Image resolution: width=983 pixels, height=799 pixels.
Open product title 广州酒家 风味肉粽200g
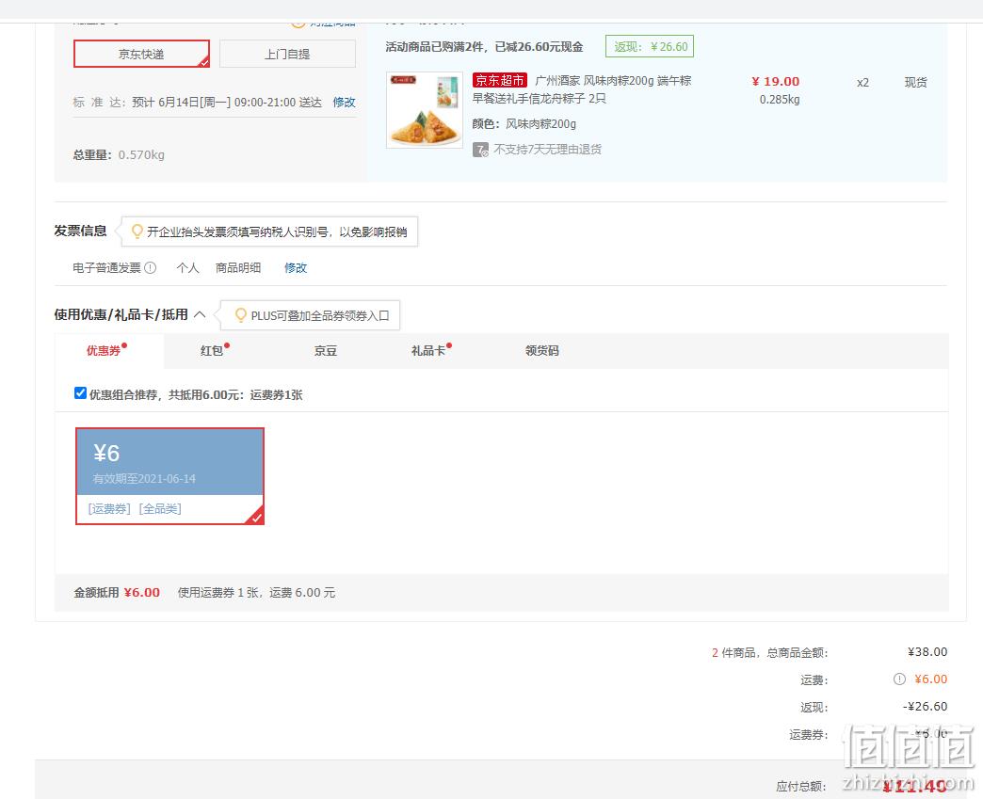coord(582,89)
